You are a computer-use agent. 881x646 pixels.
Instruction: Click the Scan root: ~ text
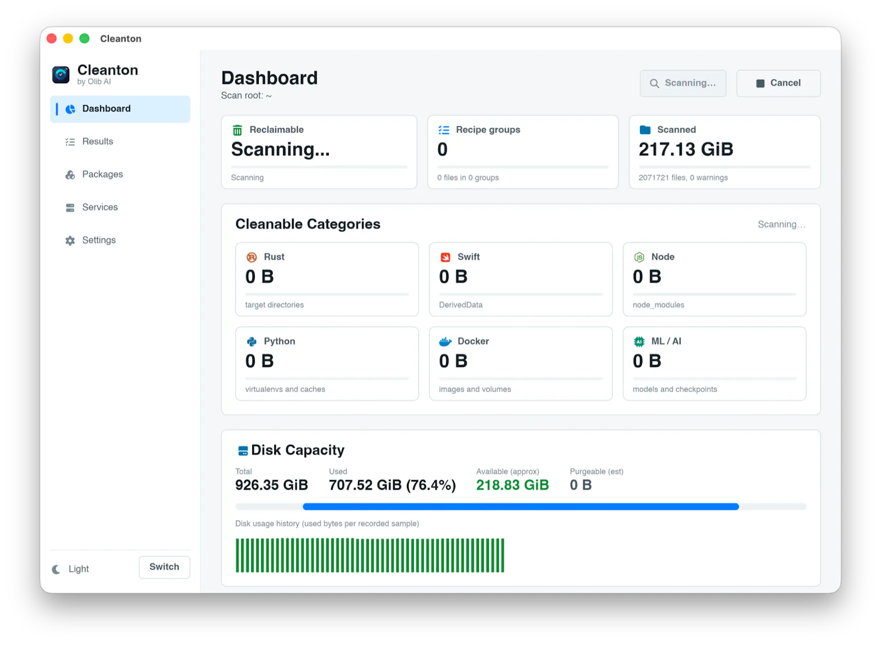click(246, 95)
